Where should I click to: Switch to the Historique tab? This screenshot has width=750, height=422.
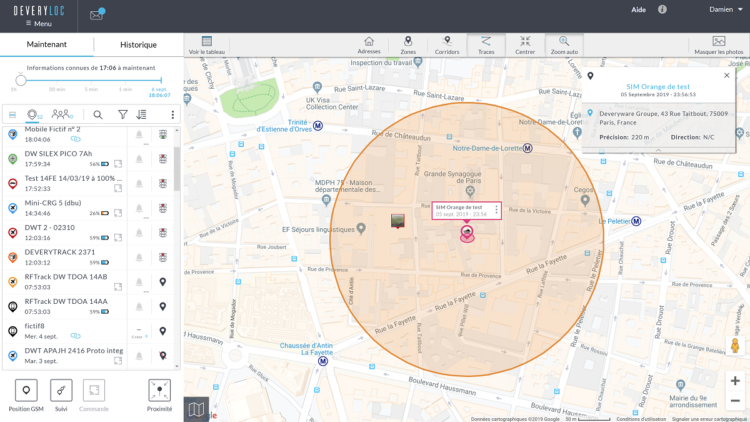pyautogui.click(x=139, y=44)
